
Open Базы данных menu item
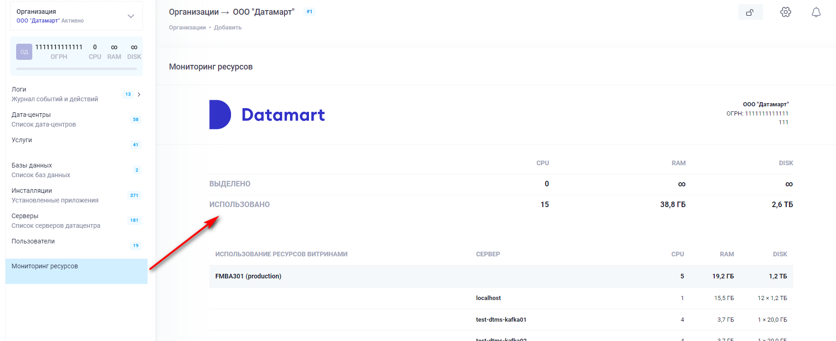[41, 170]
